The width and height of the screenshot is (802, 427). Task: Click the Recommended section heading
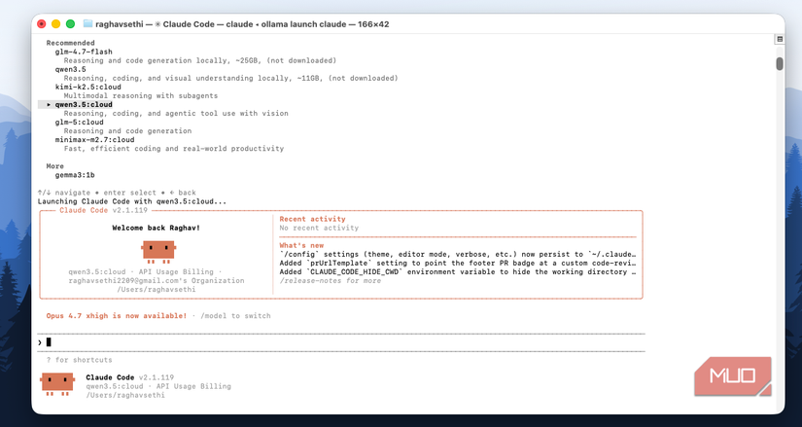tap(71, 43)
